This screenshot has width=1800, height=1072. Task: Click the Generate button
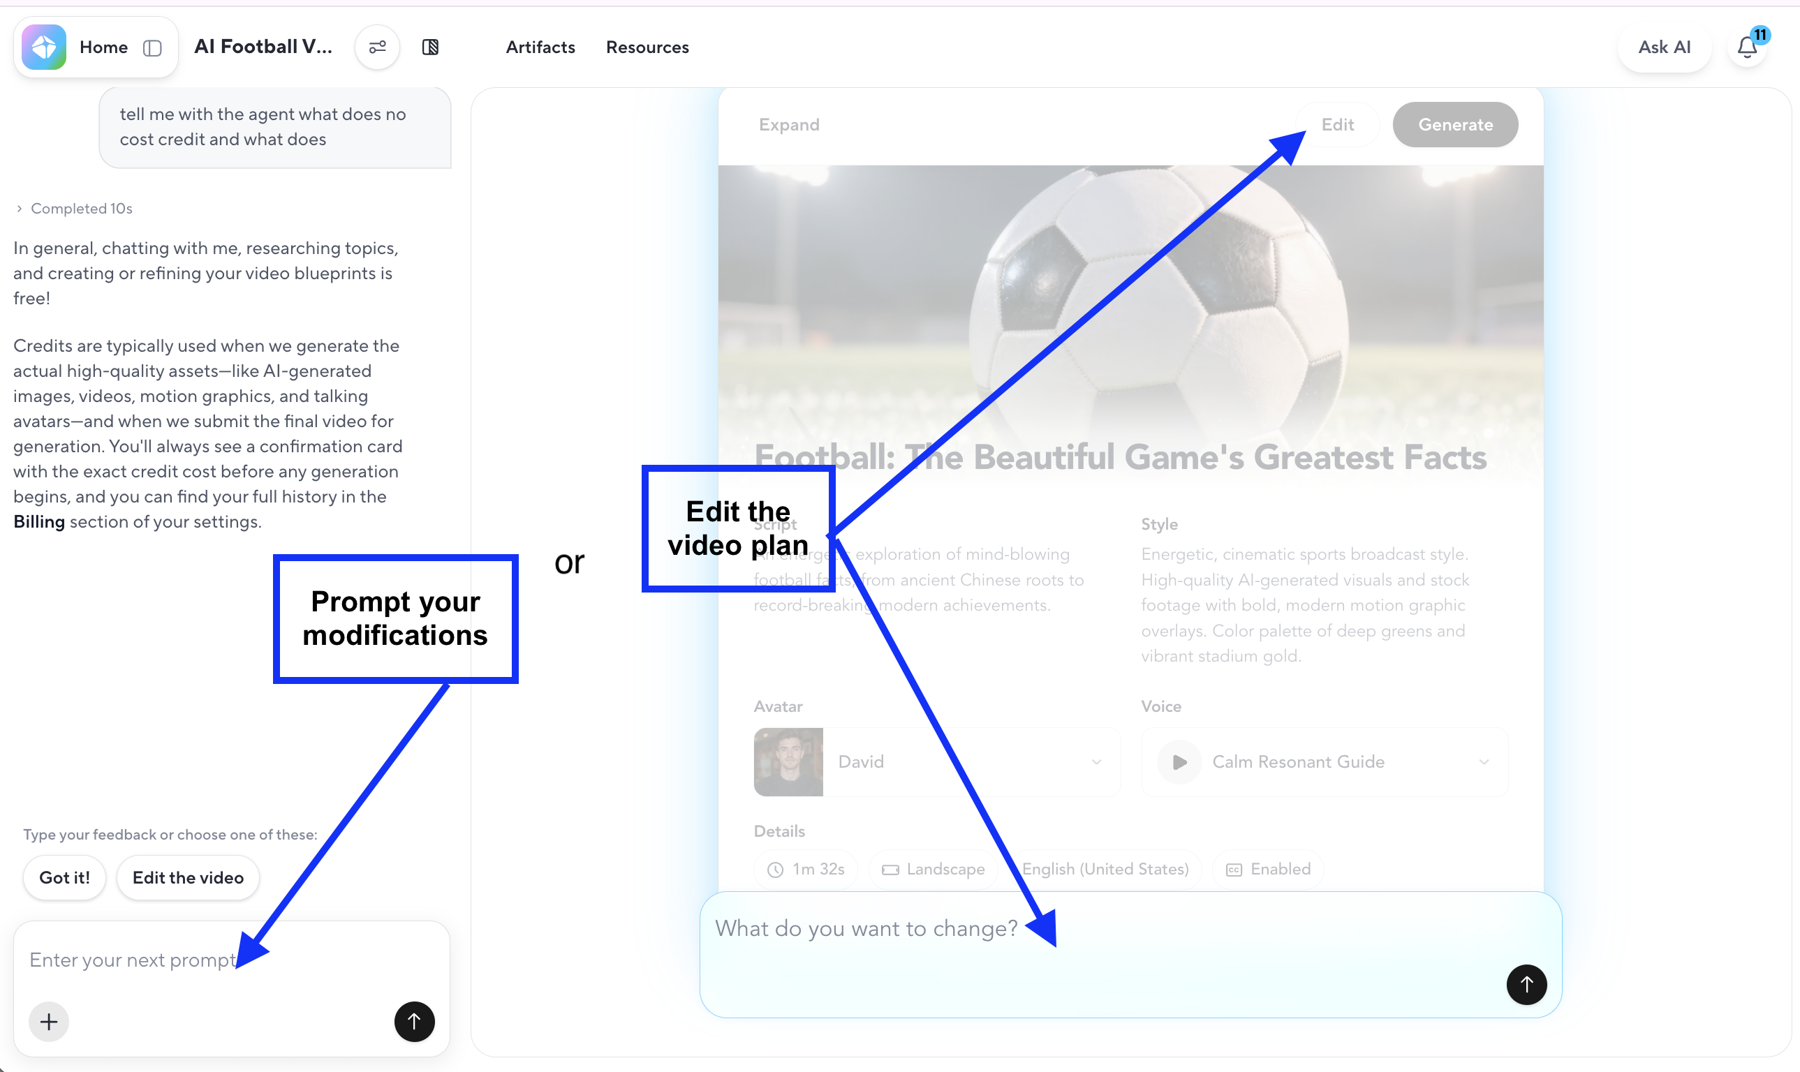pos(1455,124)
